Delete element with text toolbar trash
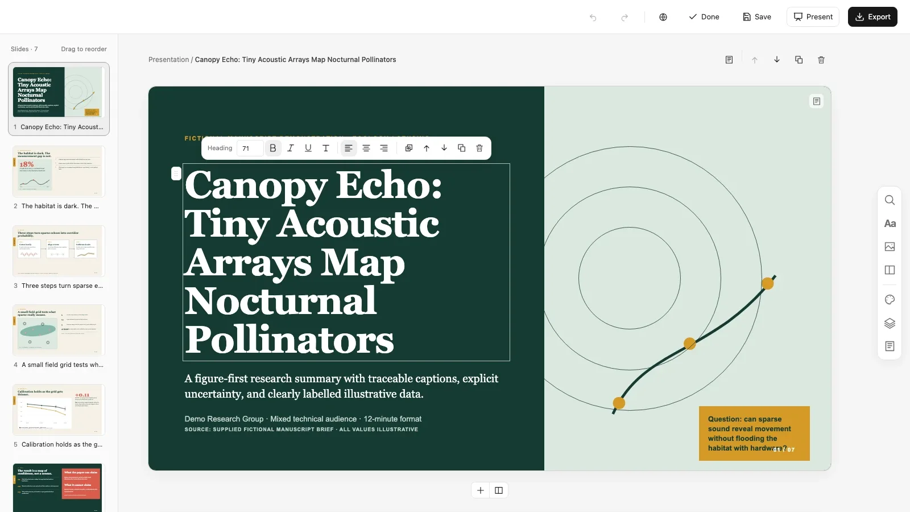Viewport: 910px width, 512px height. pyautogui.click(x=479, y=148)
